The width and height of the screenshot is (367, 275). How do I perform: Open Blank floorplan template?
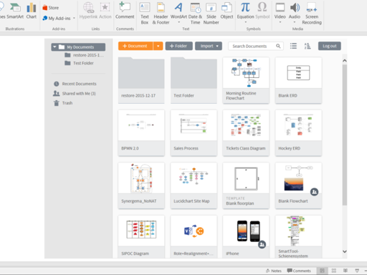[246, 185]
